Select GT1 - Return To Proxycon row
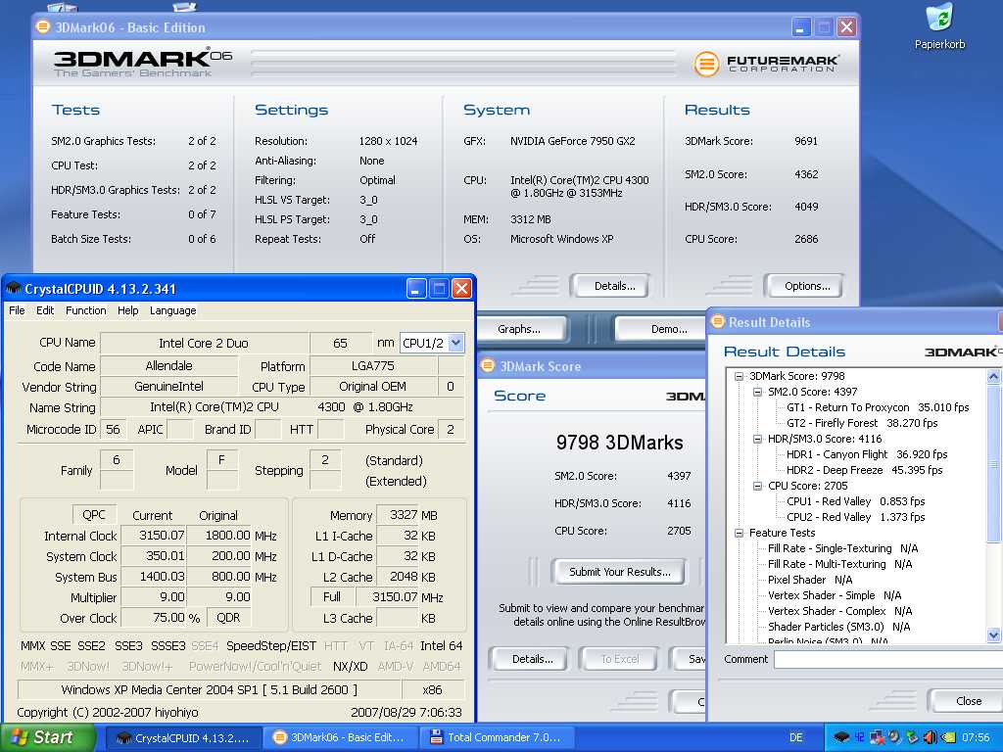The image size is (1003, 752). 877,407
